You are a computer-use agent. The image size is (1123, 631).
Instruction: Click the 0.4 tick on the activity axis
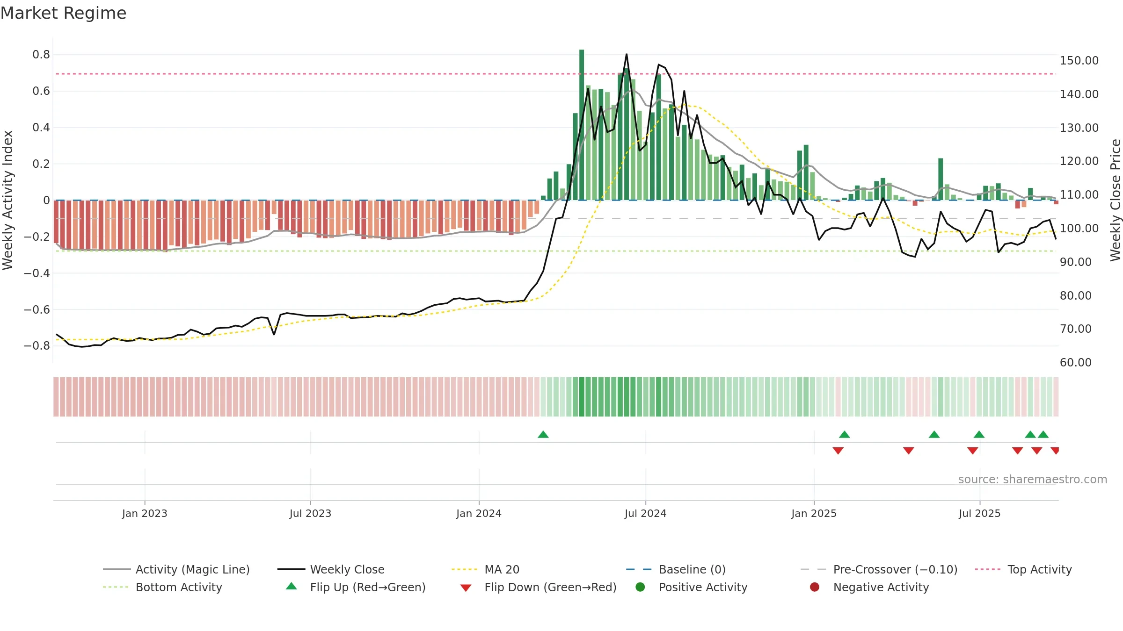click(x=41, y=128)
